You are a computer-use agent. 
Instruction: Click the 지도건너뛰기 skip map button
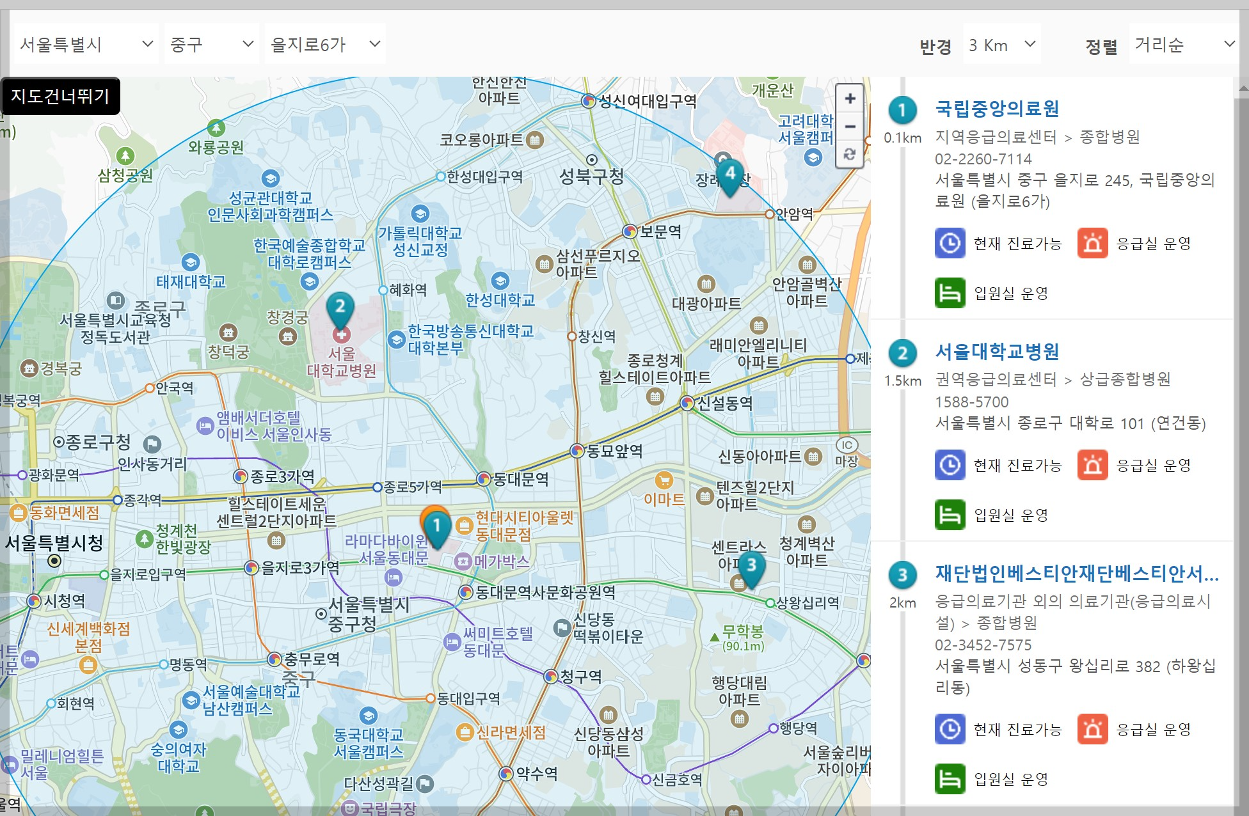click(x=60, y=96)
